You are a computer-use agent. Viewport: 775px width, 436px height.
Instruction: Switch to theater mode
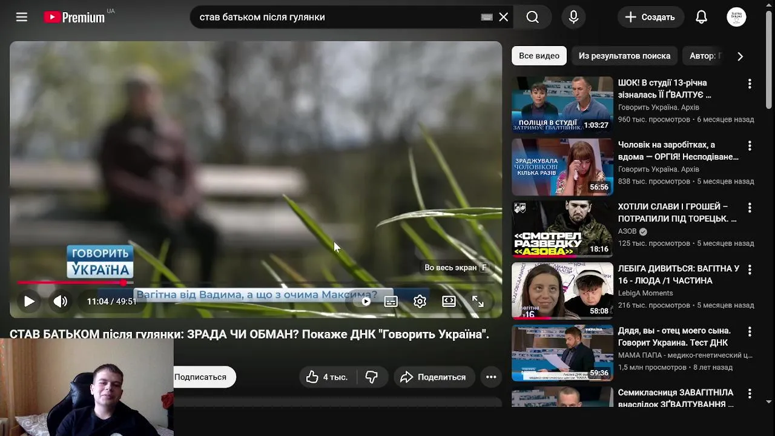click(x=449, y=301)
